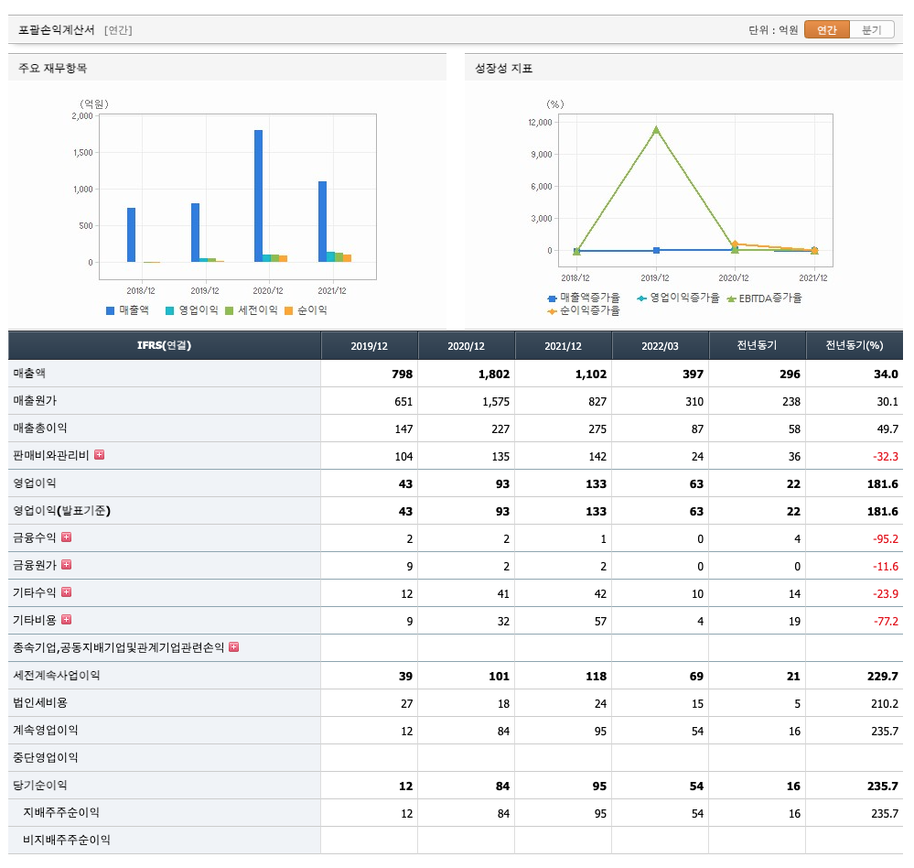Click the 2018/12 매출액 blue bar

pyautogui.click(x=131, y=235)
